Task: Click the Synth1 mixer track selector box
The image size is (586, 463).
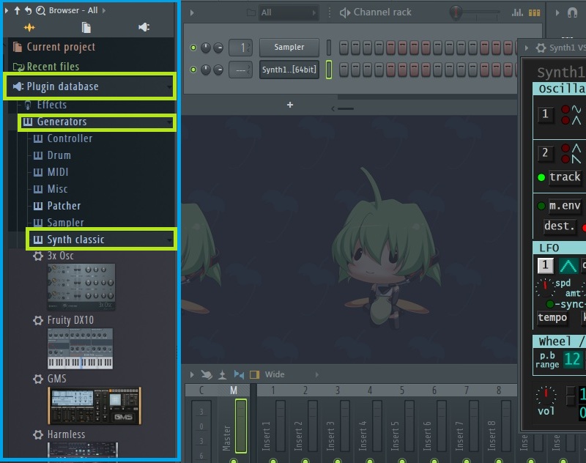Action: (241, 70)
